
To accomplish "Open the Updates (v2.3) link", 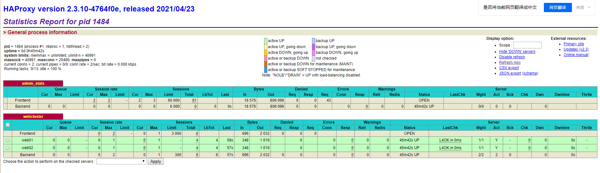I will pos(576,49).
